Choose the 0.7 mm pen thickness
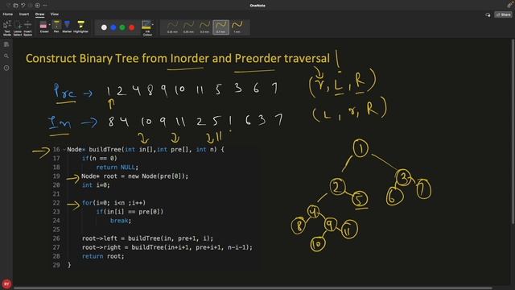 point(220,27)
